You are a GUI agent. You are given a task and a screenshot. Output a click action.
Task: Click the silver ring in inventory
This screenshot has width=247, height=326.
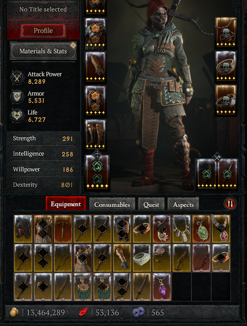pos(142,258)
